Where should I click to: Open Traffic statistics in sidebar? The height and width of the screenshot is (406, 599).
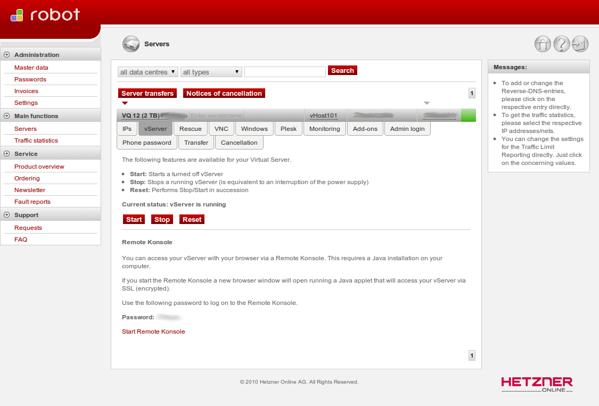pos(36,140)
